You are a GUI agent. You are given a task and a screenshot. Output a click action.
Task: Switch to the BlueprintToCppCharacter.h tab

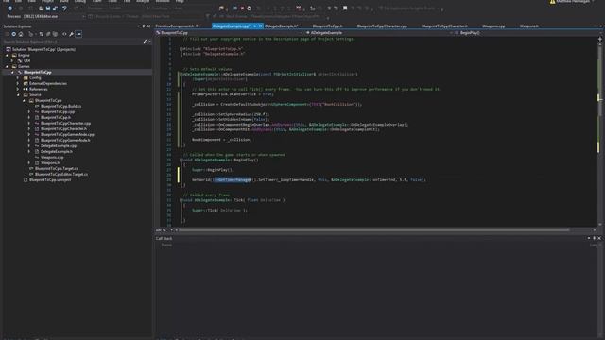point(444,26)
